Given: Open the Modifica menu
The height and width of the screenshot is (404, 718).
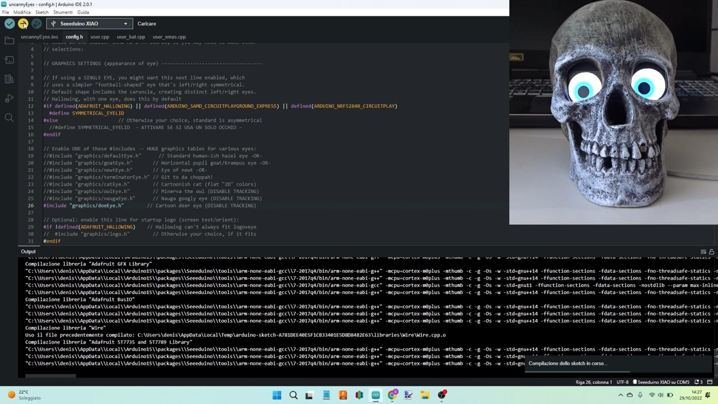Looking at the screenshot, I should tap(22, 12).
